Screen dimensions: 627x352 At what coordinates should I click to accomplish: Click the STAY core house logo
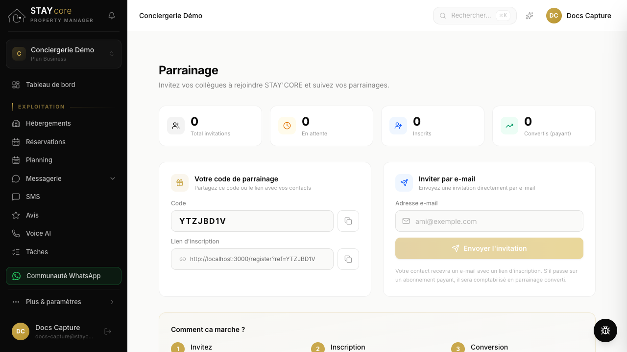point(17,16)
